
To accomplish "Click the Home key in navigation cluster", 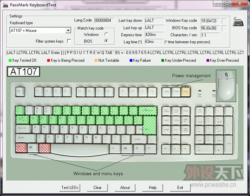I will click(176, 120).
